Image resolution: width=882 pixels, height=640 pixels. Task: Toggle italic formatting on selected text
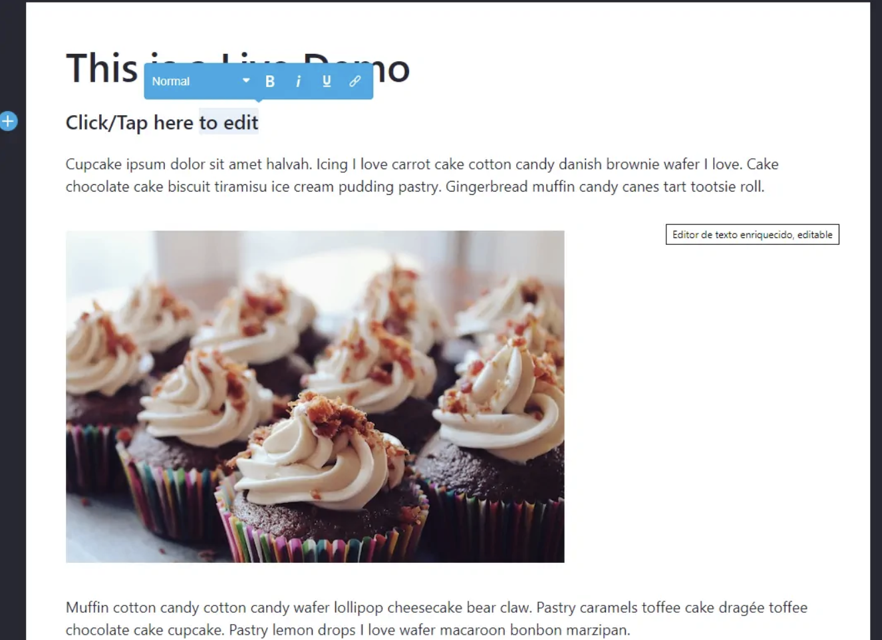pos(298,81)
